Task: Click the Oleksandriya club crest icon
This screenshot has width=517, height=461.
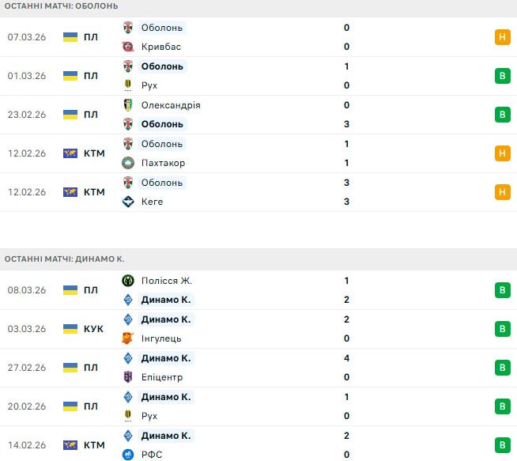Action: (x=128, y=105)
